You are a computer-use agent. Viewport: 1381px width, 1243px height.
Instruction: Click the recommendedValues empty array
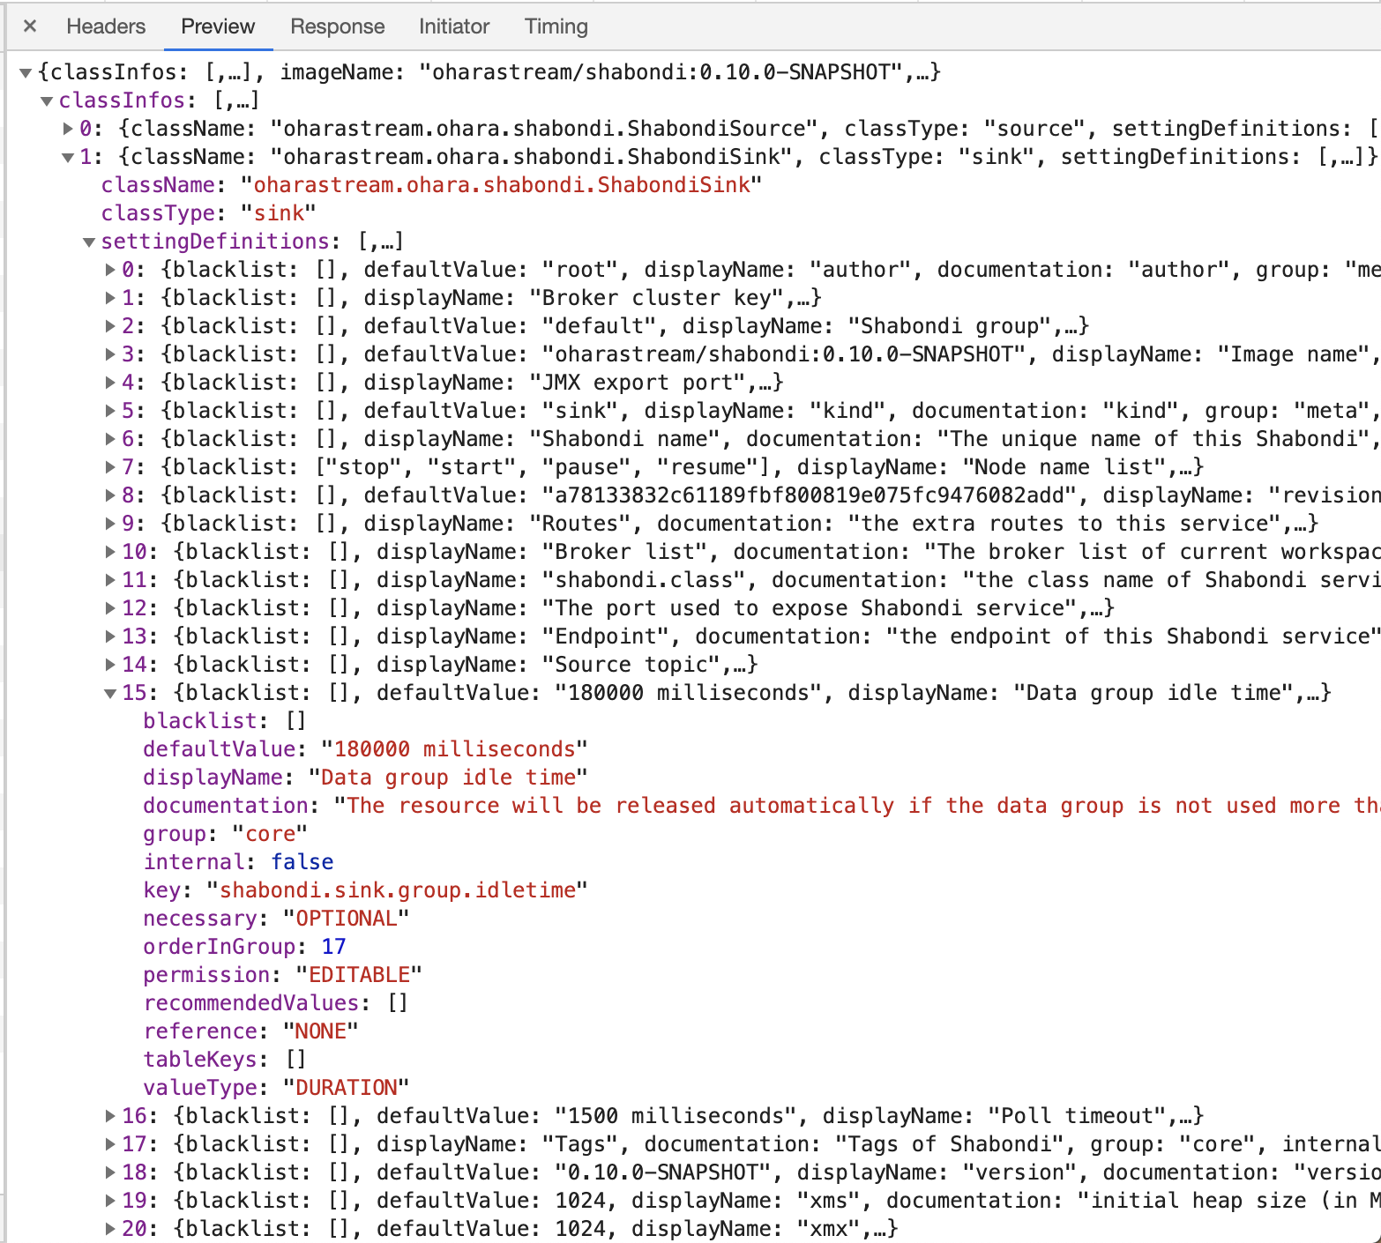397,1003
